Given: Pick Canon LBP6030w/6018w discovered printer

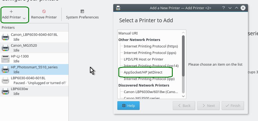Looking at the screenshot, I should (x=151, y=92).
